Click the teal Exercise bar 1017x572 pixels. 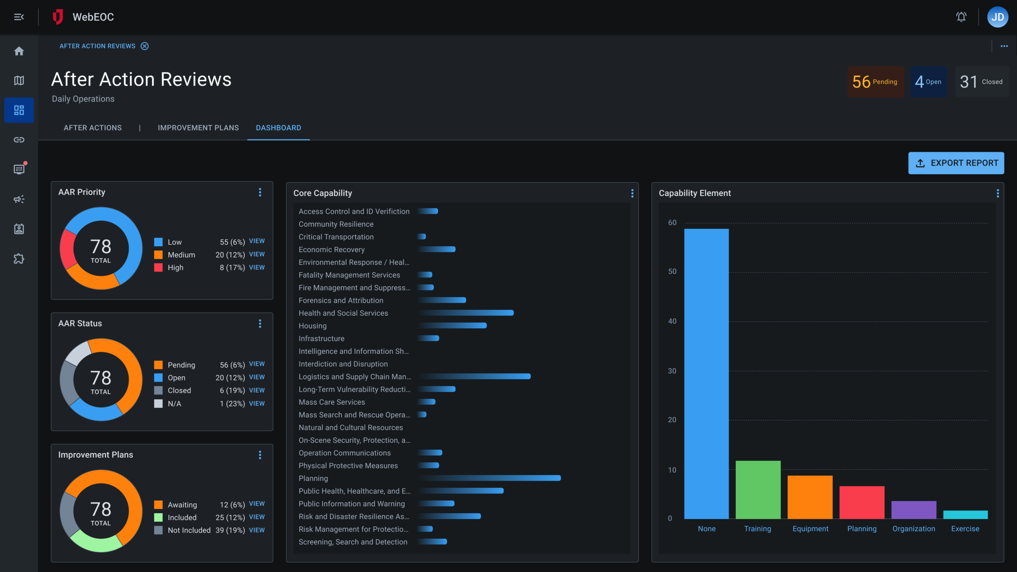965,515
